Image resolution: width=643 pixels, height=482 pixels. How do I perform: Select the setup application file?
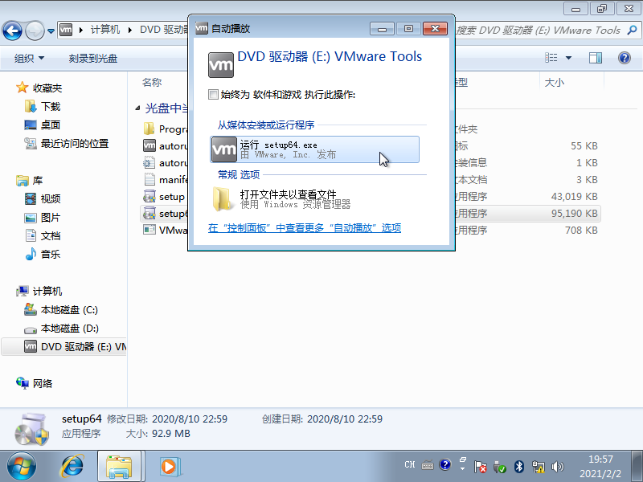(x=164, y=197)
